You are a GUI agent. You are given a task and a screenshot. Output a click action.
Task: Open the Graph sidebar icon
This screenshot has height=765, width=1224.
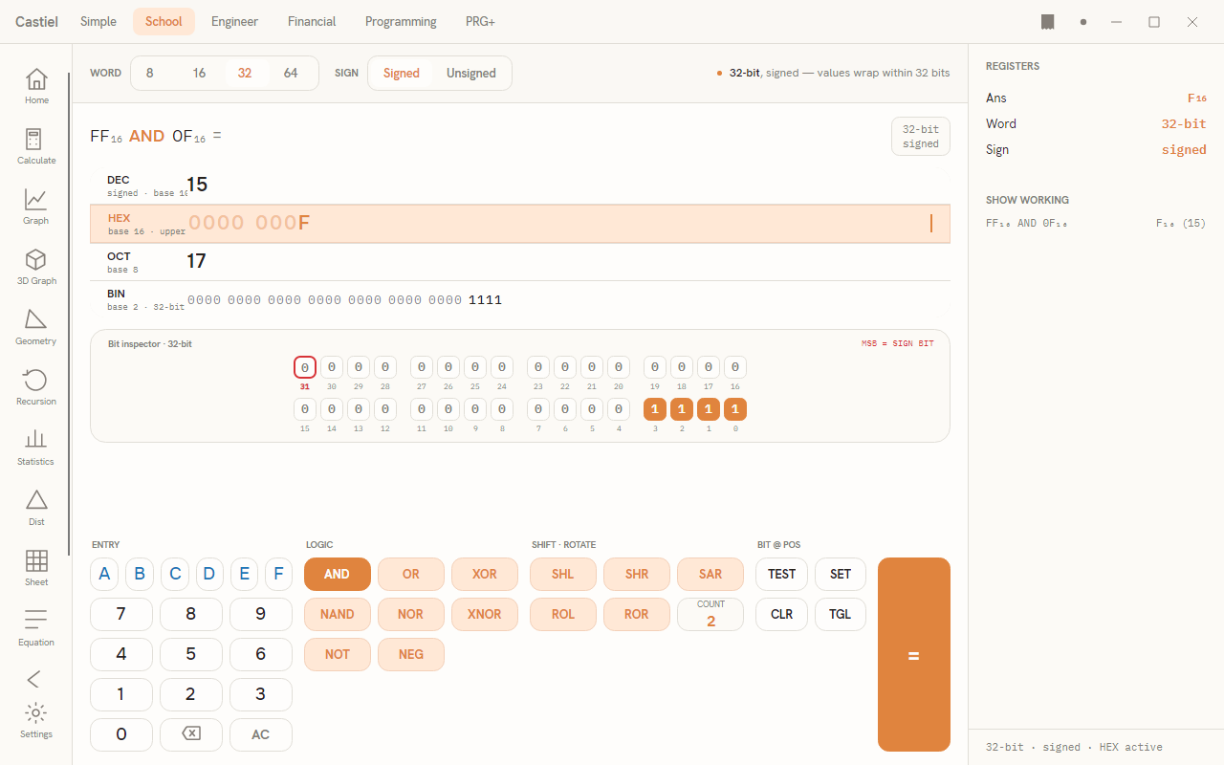tap(36, 207)
